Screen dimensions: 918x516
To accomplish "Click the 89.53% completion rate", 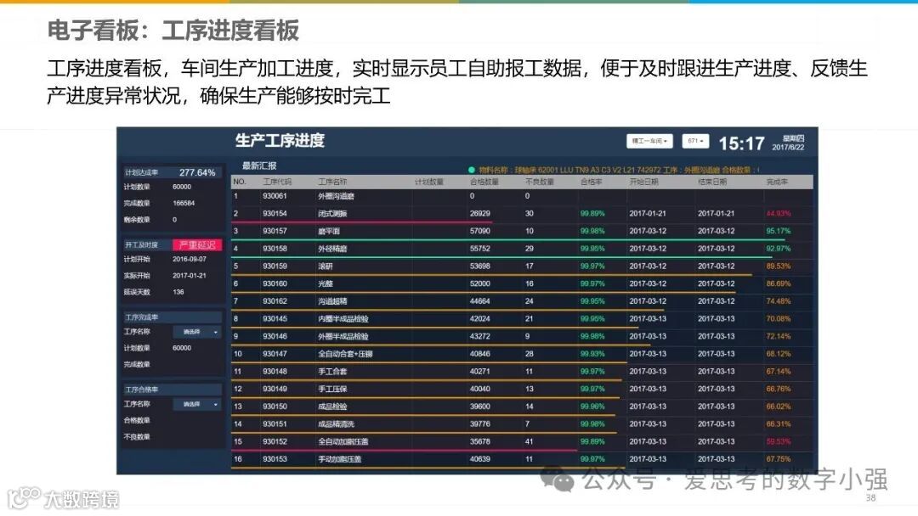I will click(x=779, y=266).
